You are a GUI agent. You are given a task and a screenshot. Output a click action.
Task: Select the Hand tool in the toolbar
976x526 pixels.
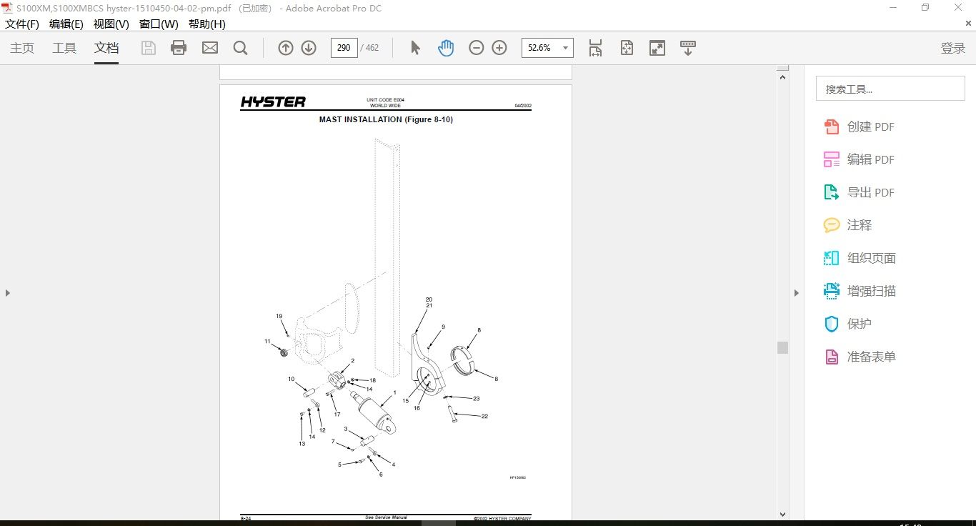(445, 47)
